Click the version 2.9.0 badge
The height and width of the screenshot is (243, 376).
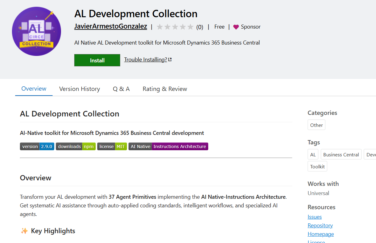[x=37, y=147]
